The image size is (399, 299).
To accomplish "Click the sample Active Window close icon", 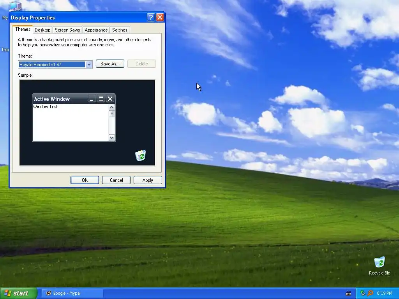I will coord(110,98).
